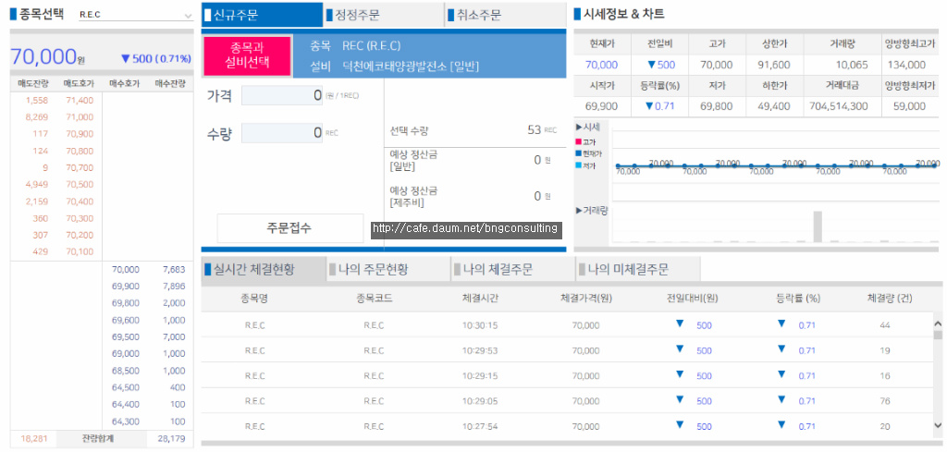This screenshot has height=452, width=947.
Task: Click the 하한가 value 49,400
Action: point(776,106)
